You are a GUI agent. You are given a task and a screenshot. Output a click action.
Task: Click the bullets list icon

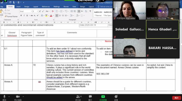57,11
